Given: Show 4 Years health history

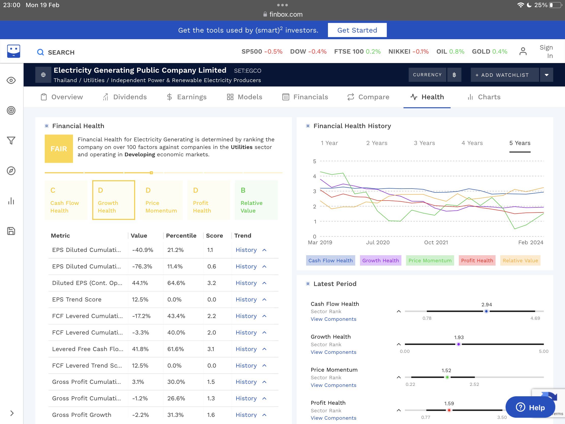Looking at the screenshot, I should 472,143.
